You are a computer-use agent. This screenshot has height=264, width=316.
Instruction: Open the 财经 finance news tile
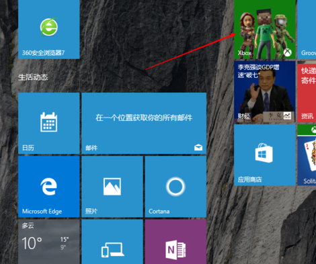[265, 92]
